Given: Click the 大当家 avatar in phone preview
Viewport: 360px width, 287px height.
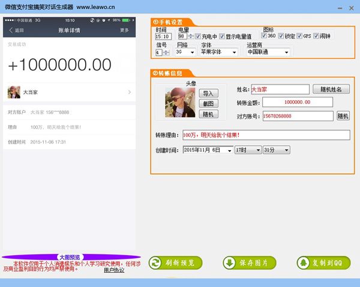Looking at the screenshot, I should coord(14,92).
